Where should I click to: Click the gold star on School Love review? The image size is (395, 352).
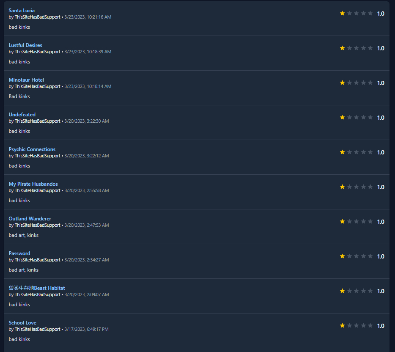click(342, 325)
